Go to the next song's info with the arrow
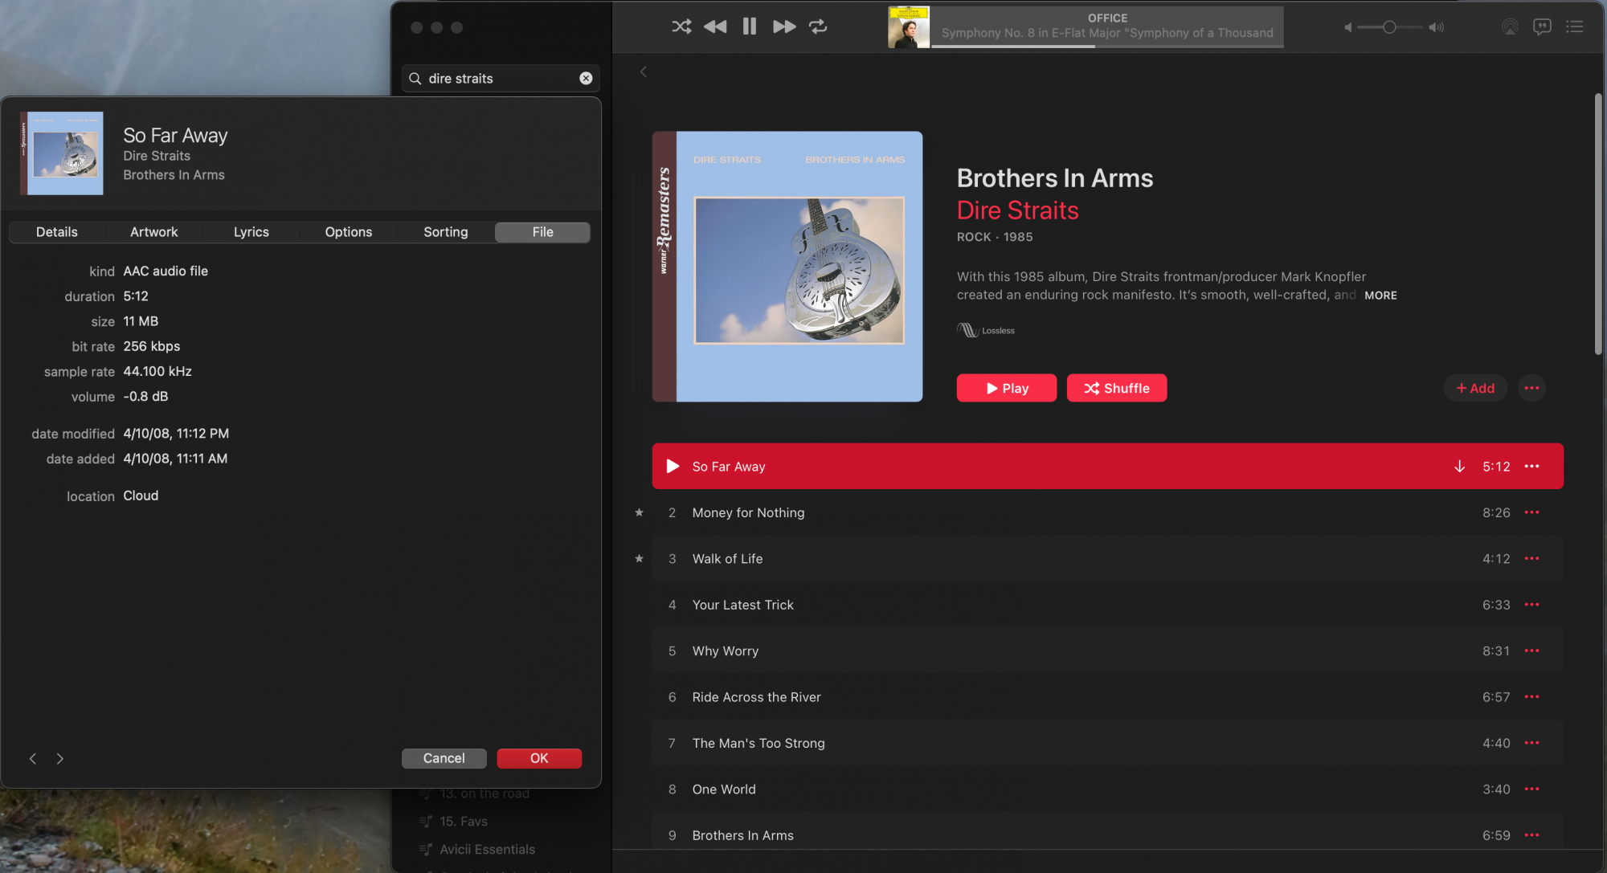 [59, 758]
